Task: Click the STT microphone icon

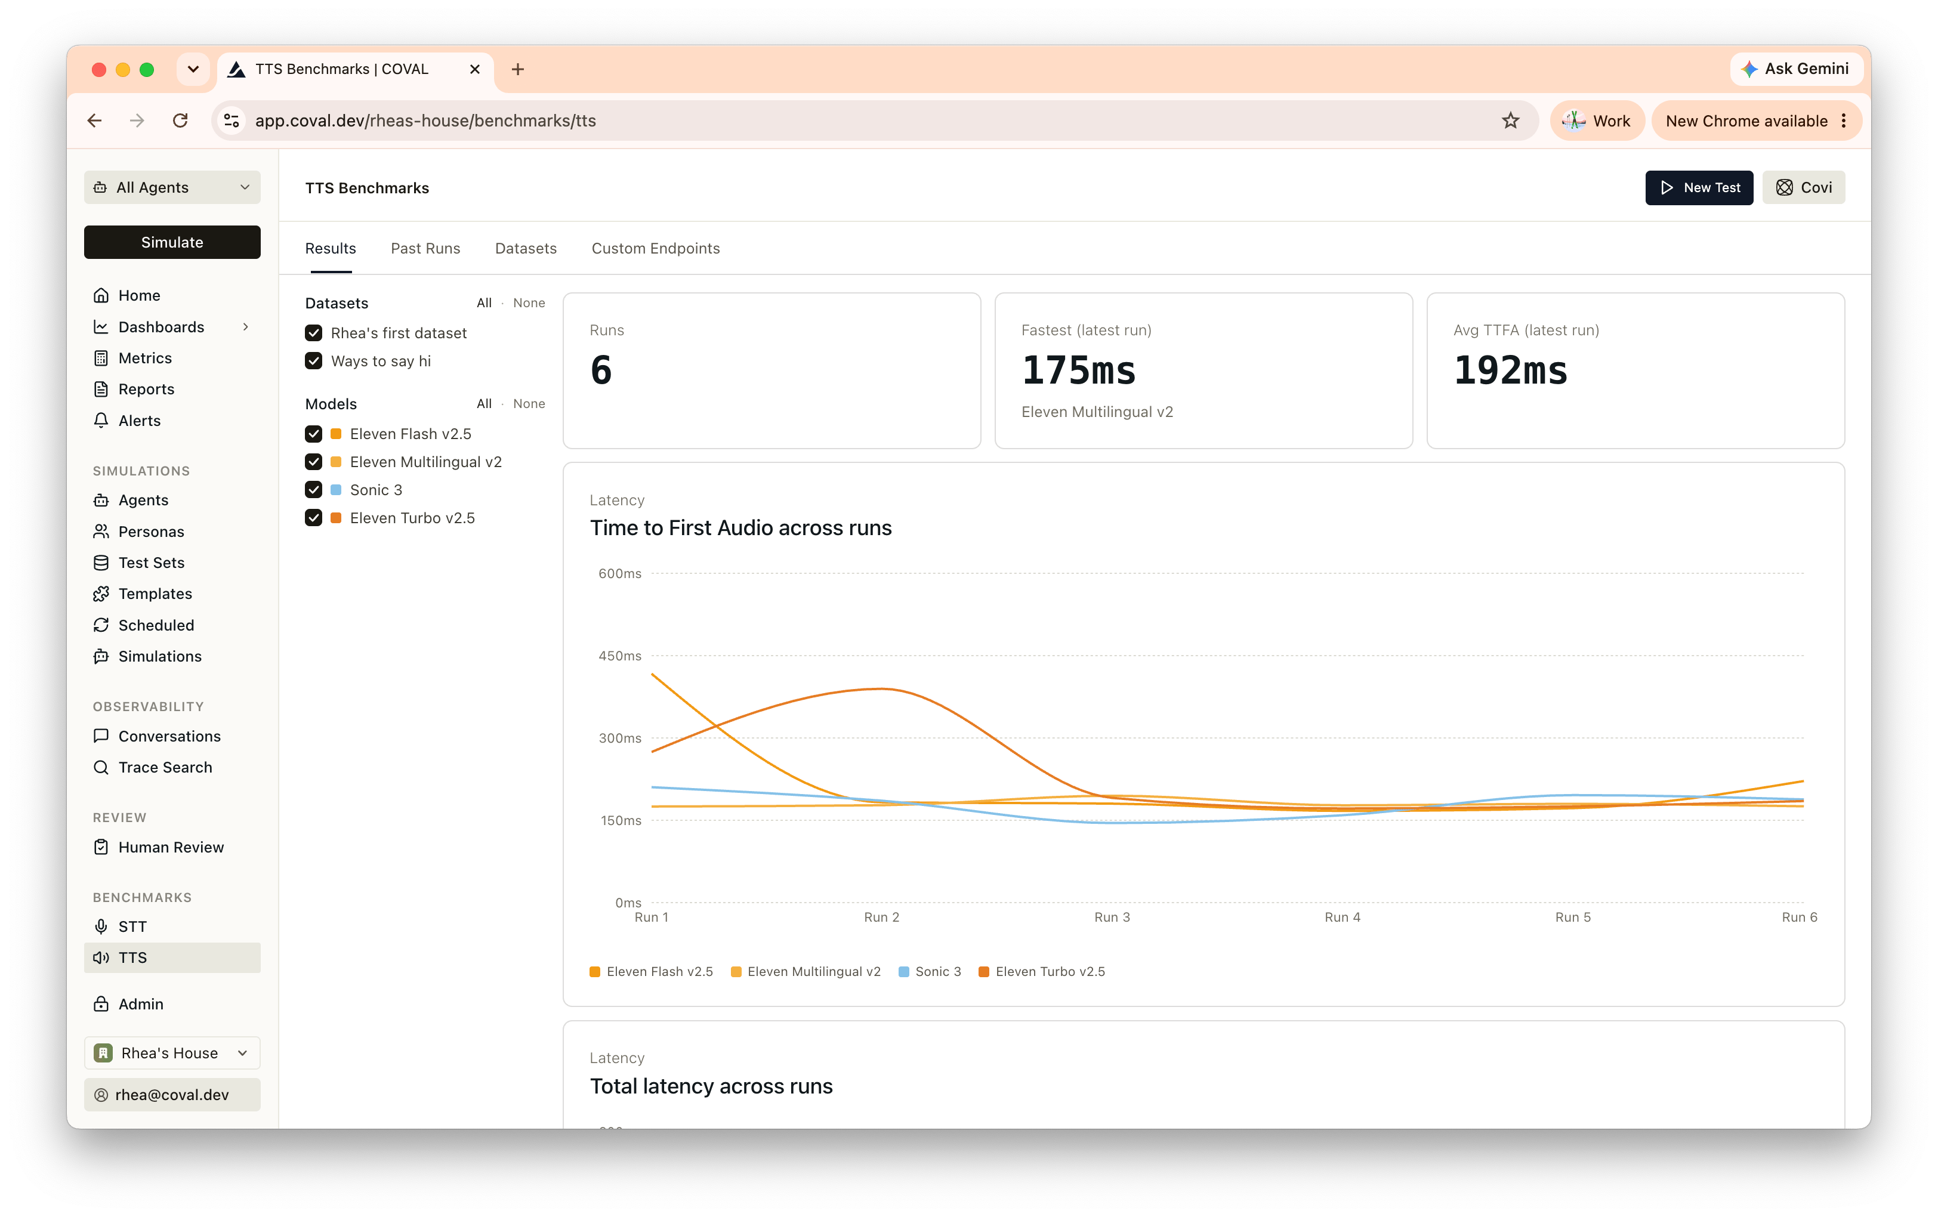Action: 101,926
